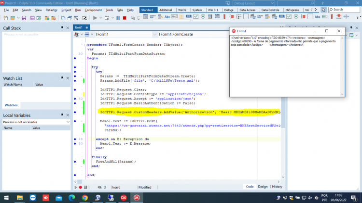Switch to the Design view tab
The width and height of the screenshot is (362, 203).
(x=263, y=187)
